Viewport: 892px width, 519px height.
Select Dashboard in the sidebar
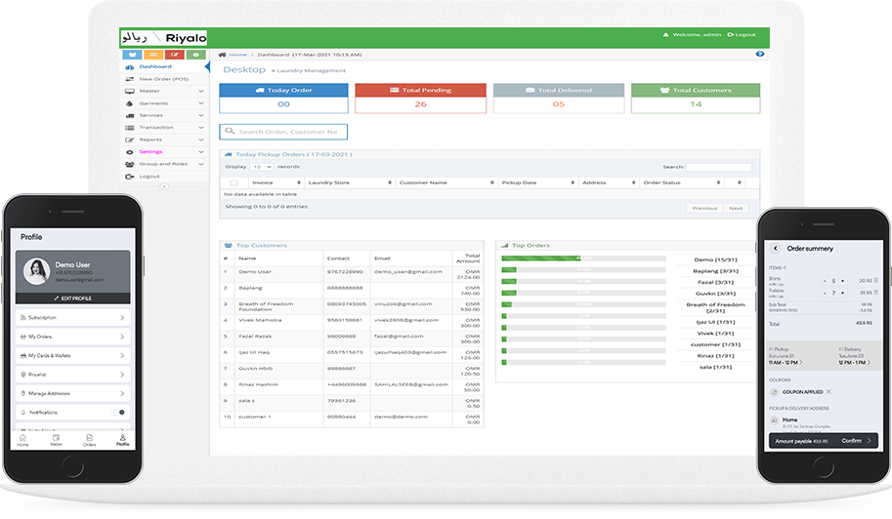tap(154, 66)
